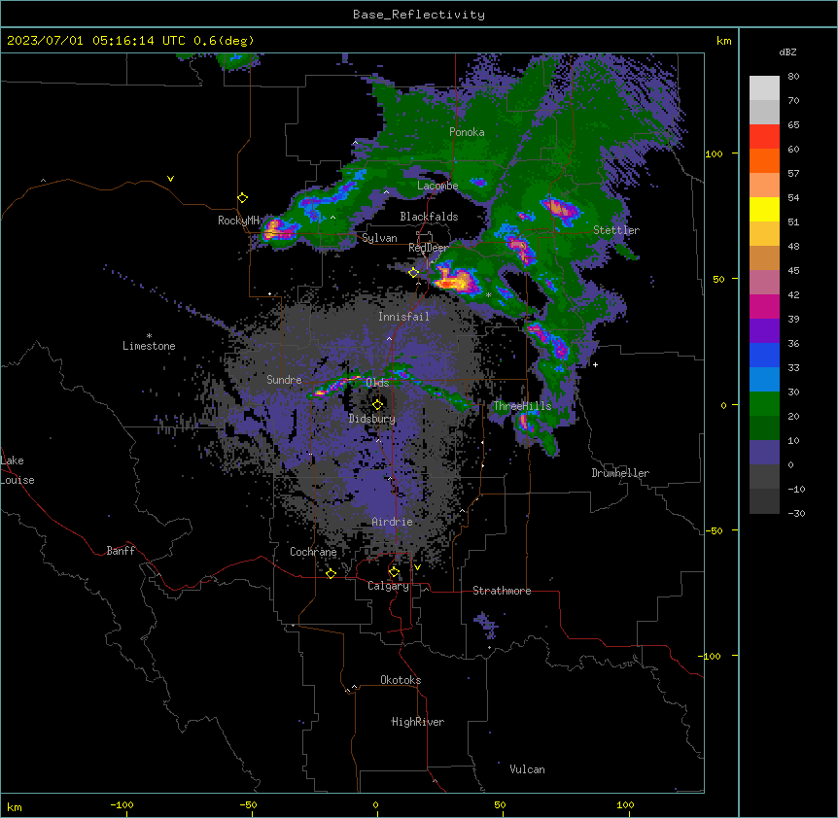Click the small echo patch south of Strathmore
The width and height of the screenshot is (838, 818).
486,625
